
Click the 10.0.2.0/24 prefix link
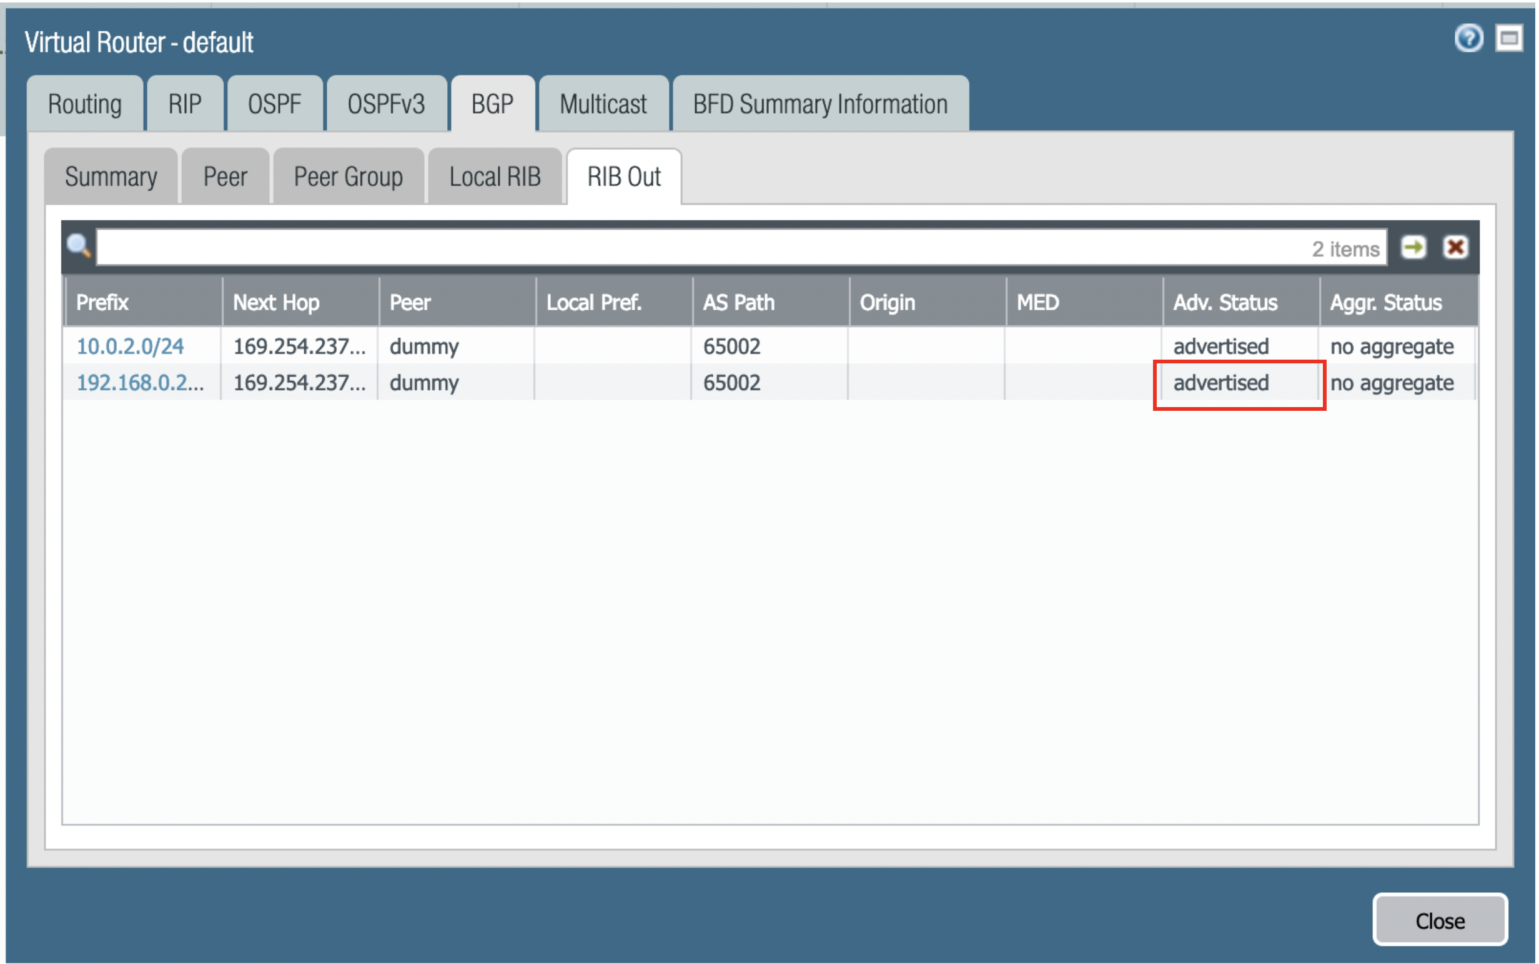point(130,346)
